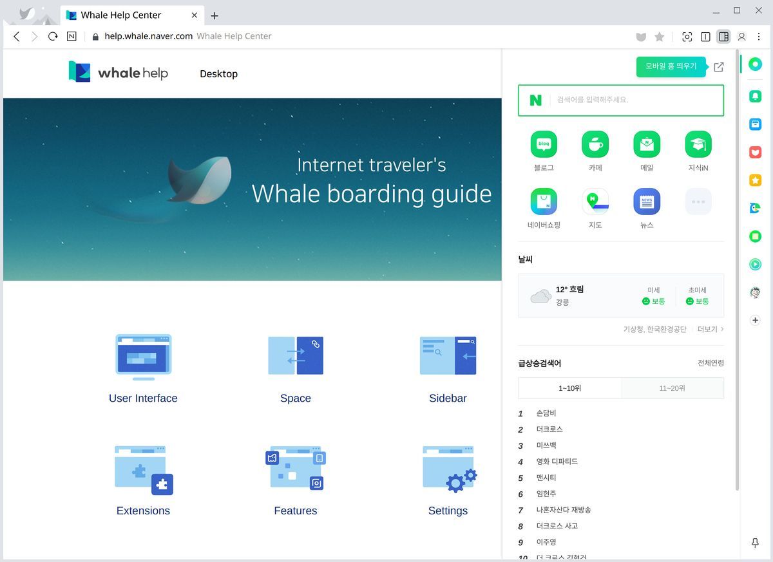Open trending keyword 미쓰백

[x=546, y=445]
